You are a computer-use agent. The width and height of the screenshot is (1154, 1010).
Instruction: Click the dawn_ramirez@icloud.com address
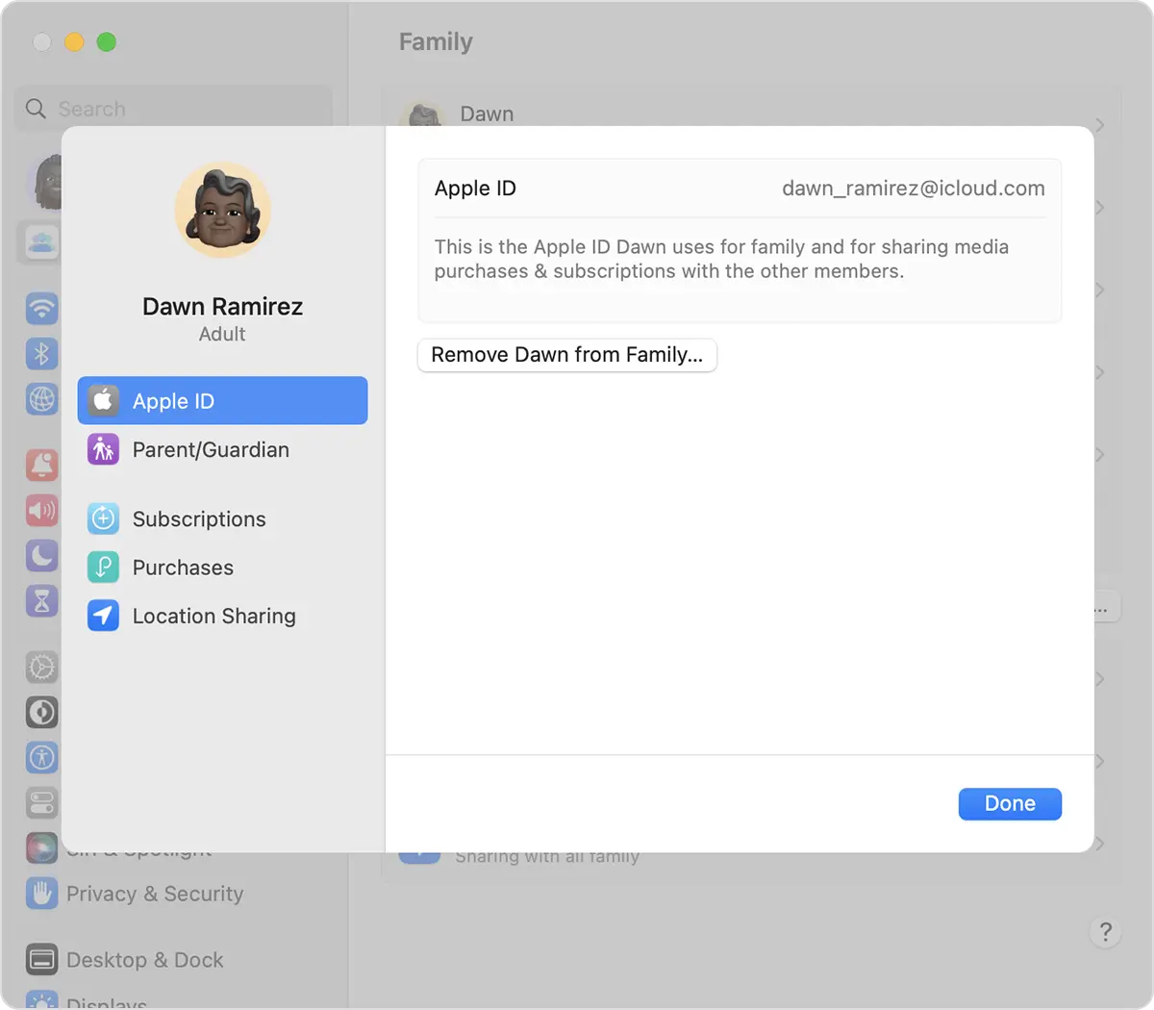[x=913, y=189]
